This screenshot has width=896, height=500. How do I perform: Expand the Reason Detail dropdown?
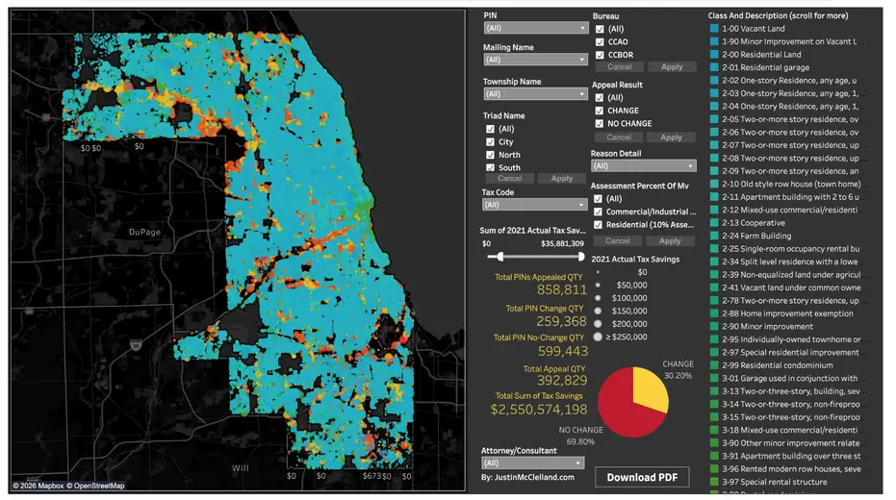coord(644,166)
